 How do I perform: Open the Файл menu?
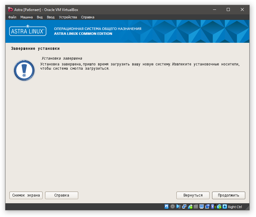point(12,17)
